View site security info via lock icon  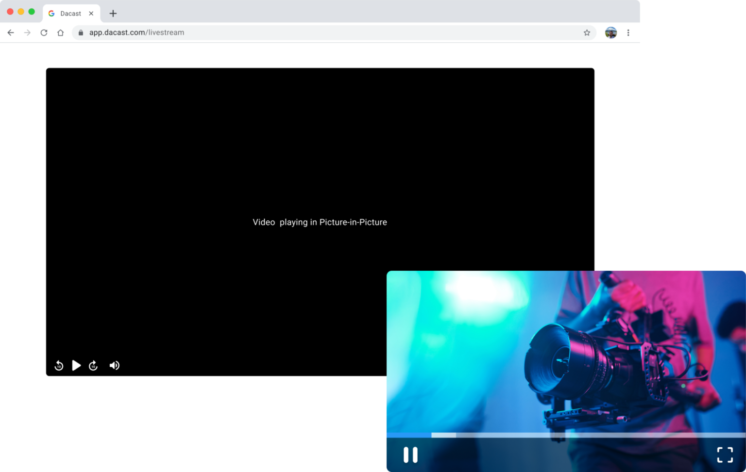pyautogui.click(x=81, y=33)
